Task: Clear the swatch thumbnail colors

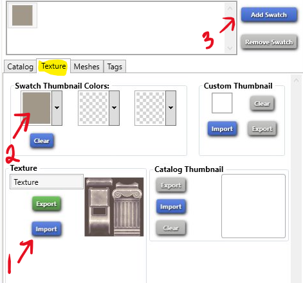Action: pyautogui.click(x=42, y=141)
